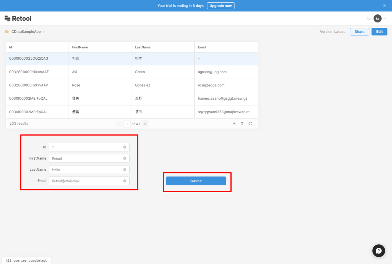Click into the Email input field
The height and width of the screenshot is (264, 392).
click(89, 181)
